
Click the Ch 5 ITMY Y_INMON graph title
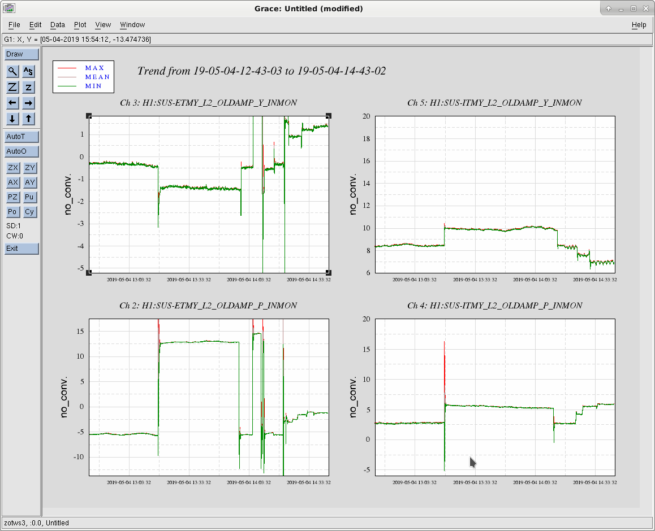tap(494, 103)
